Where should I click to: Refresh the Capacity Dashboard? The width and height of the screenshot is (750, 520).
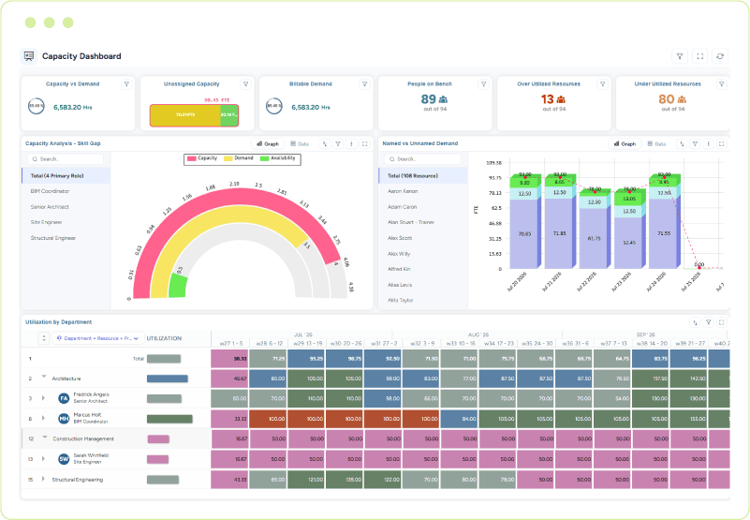720,56
